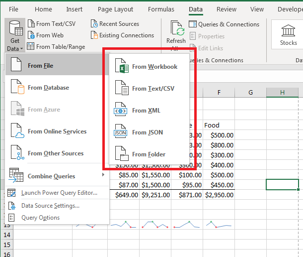Screen dimensions: 303x257
Task: Choose From JSON in submenu
Action: pyautogui.click(x=149, y=132)
